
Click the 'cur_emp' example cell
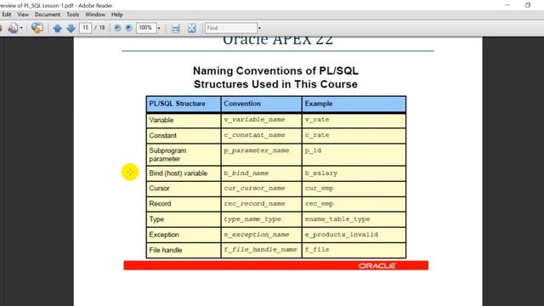click(x=354, y=189)
